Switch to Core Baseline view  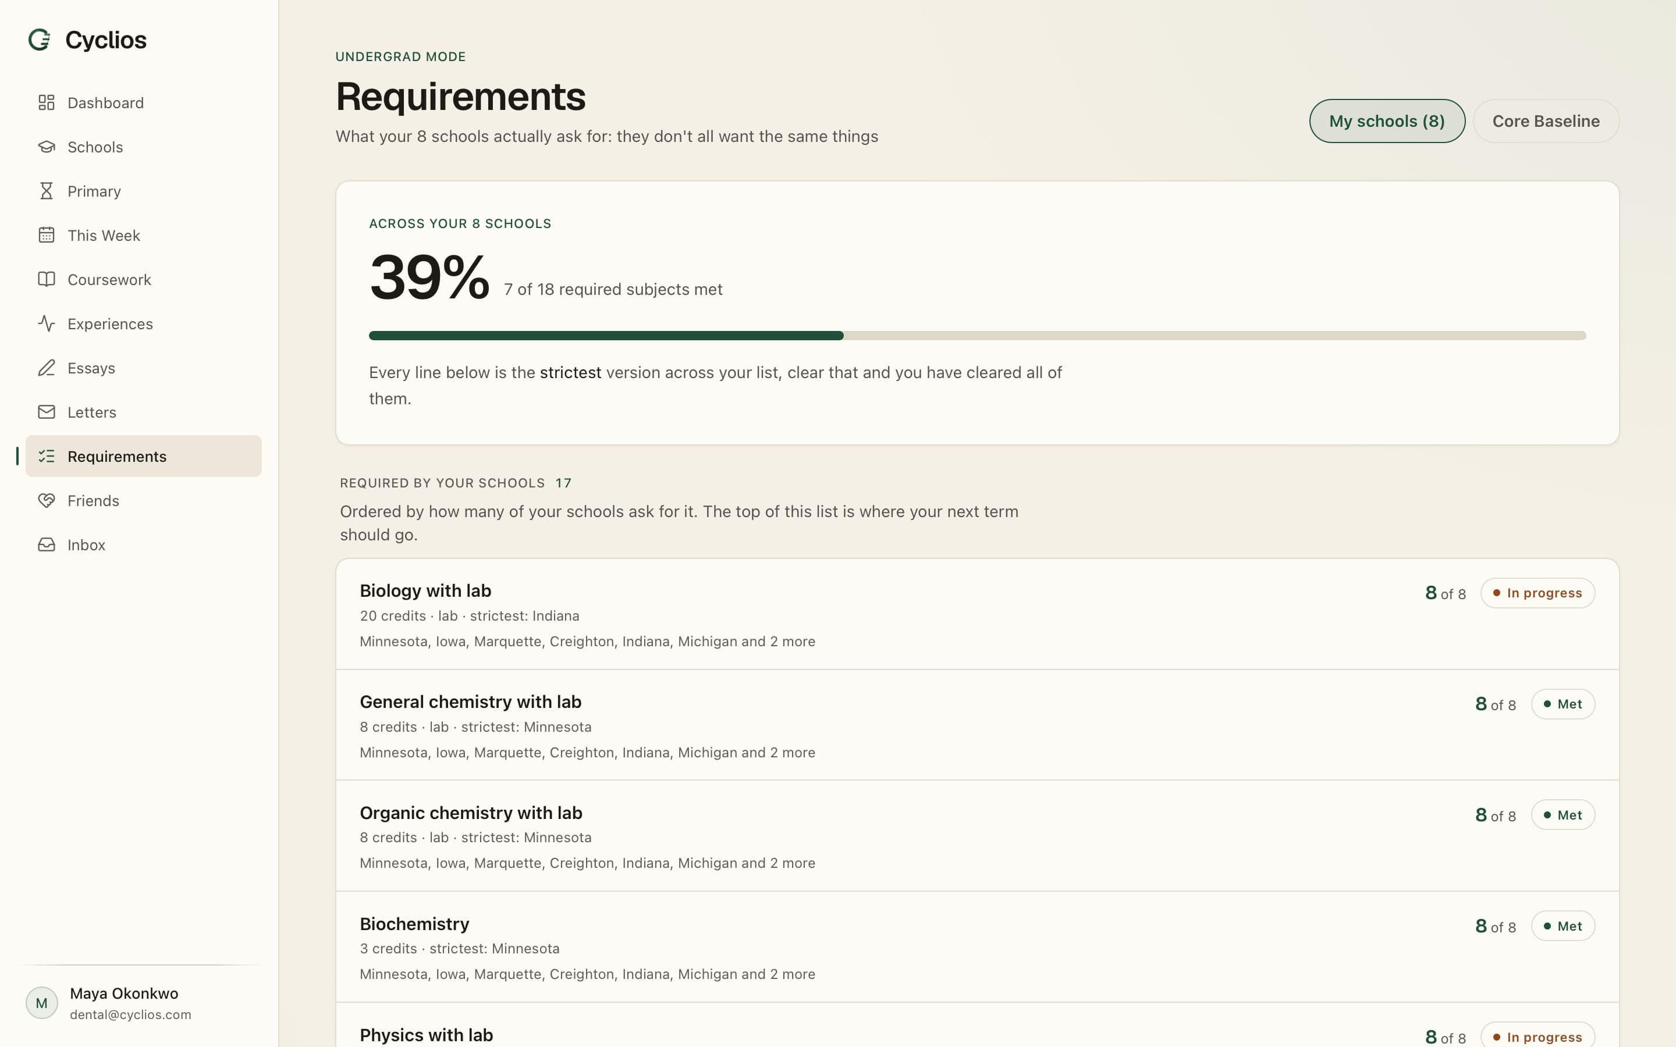[x=1546, y=121]
